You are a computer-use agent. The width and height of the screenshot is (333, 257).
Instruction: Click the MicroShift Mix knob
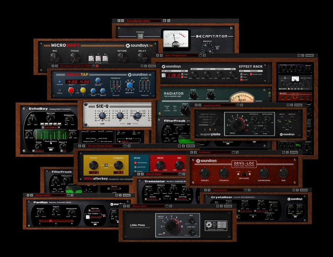pyautogui.click(x=55, y=58)
